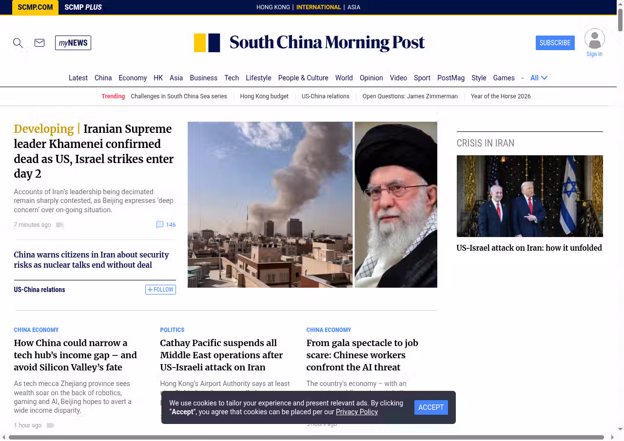The image size is (624, 441).
Task: Click the horizontal scrollbar at bottom
Action: pos(306,437)
